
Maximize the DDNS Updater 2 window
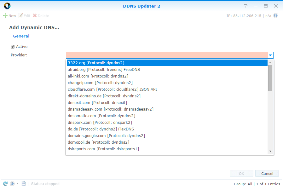tap(265, 6)
